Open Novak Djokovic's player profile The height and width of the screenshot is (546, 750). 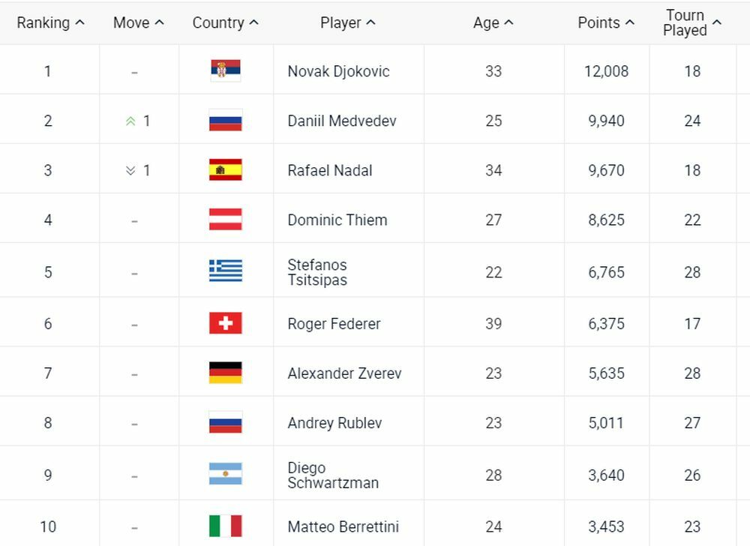337,70
